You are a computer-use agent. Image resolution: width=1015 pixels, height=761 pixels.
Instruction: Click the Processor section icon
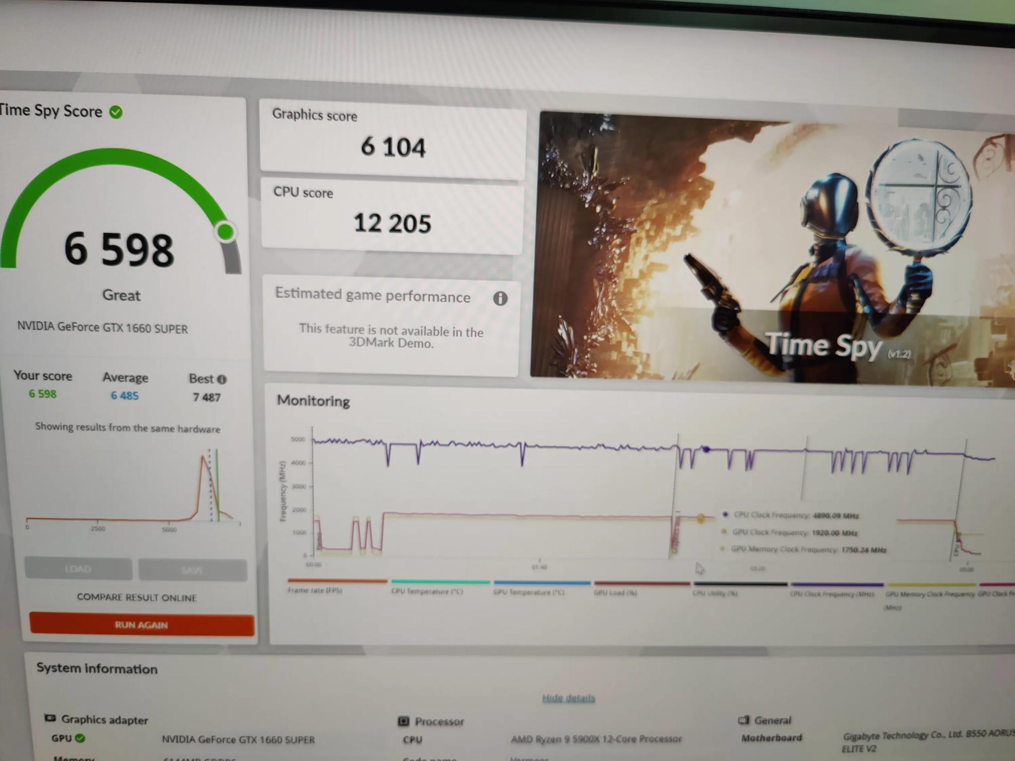[x=403, y=721]
